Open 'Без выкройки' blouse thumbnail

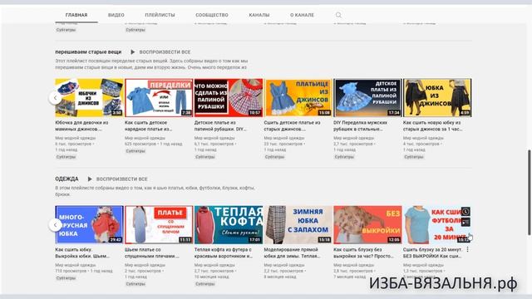[367, 224]
